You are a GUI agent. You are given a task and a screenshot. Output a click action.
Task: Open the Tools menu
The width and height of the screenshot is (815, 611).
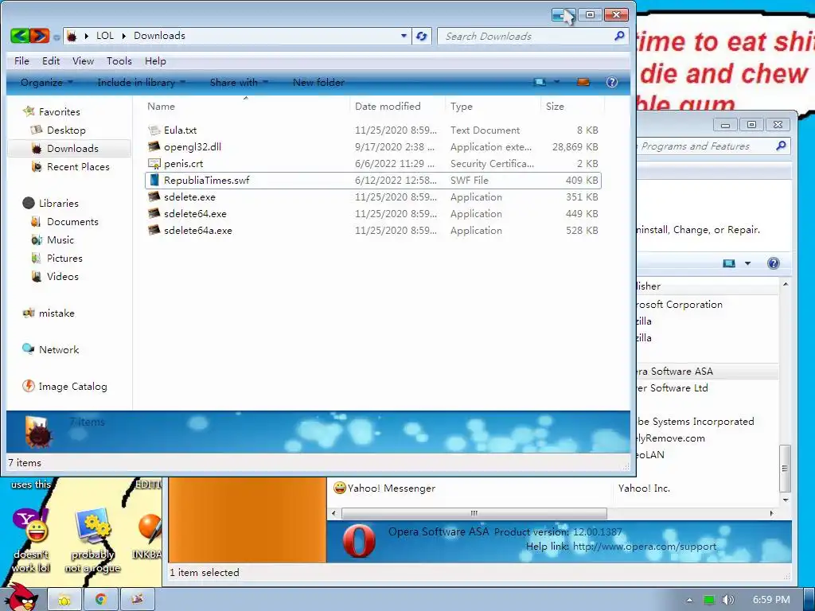point(119,61)
